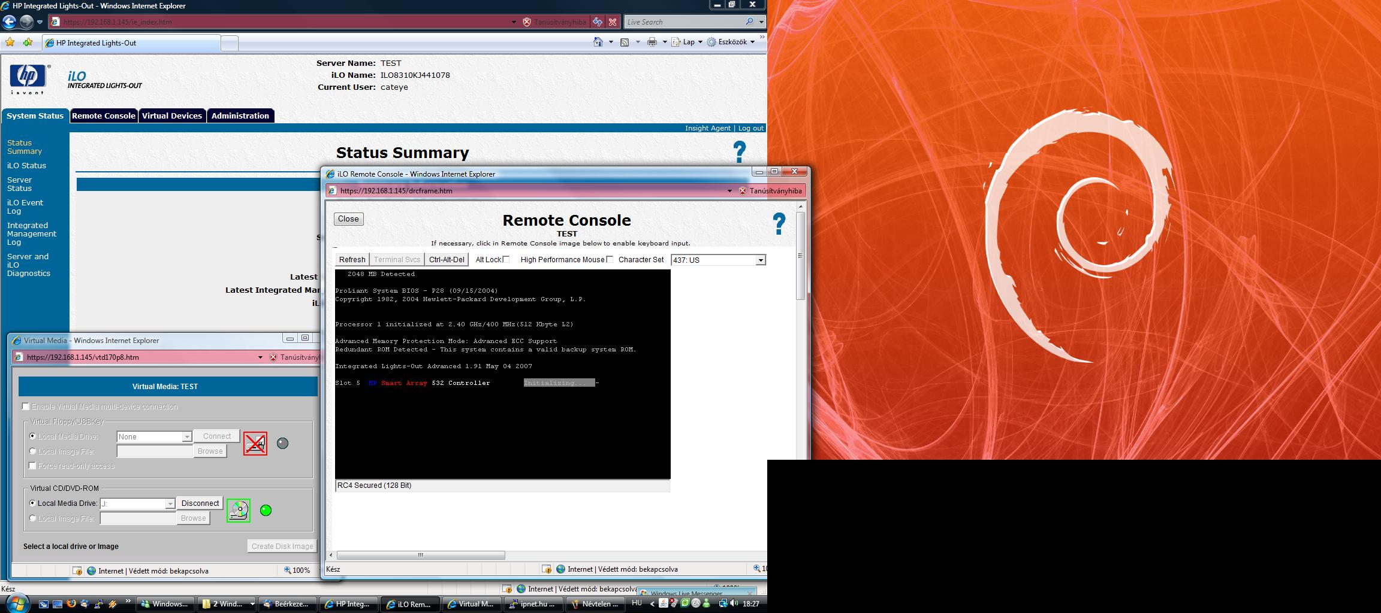This screenshot has width=1381, height=613.
Task: Click the Disconnect button for the CD/DVD drive
Action: point(200,503)
